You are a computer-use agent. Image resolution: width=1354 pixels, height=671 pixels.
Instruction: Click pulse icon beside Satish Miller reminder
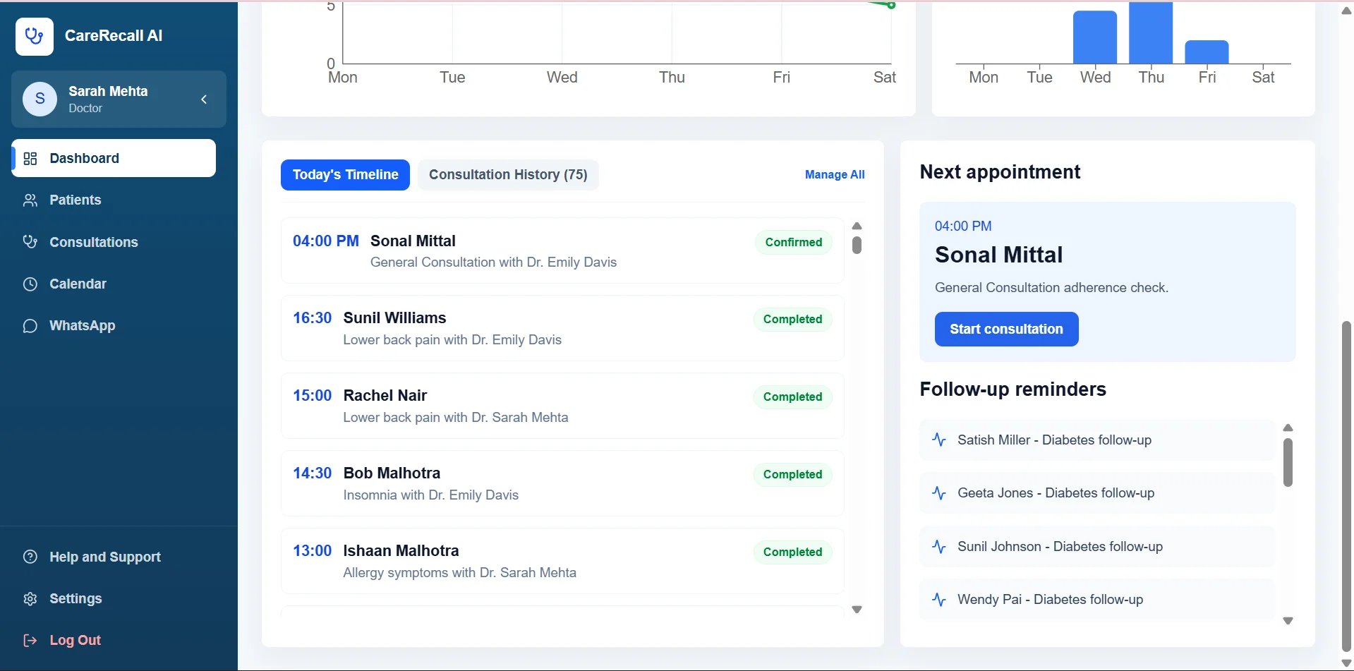[x=939, y=440]
